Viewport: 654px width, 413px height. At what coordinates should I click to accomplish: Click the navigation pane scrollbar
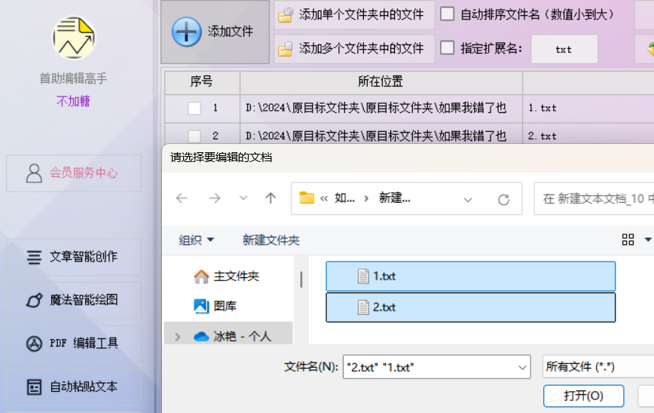301,280
